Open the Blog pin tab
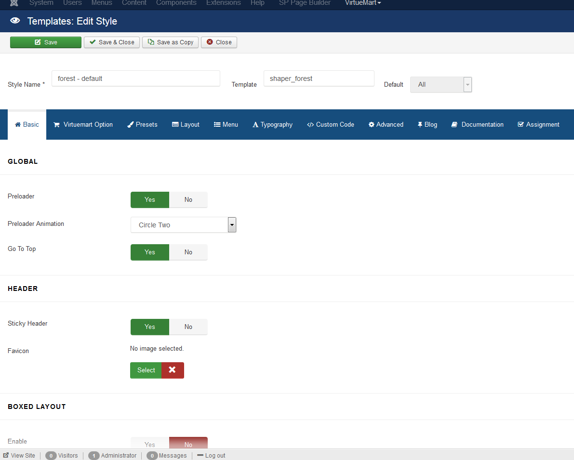The height and width of the screenshot is (460, 574). click(x=427, y=124)
